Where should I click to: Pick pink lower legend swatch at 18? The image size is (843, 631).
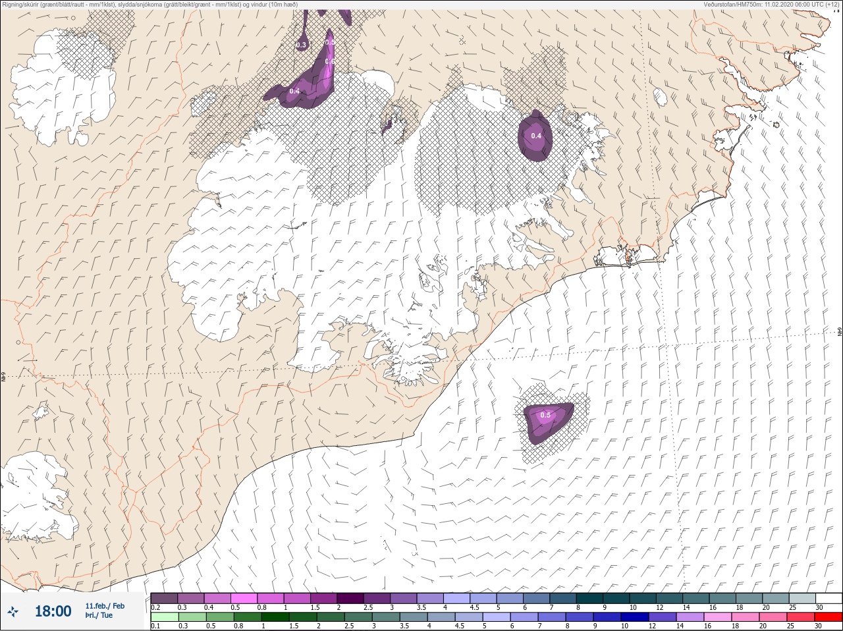[746, 617]
